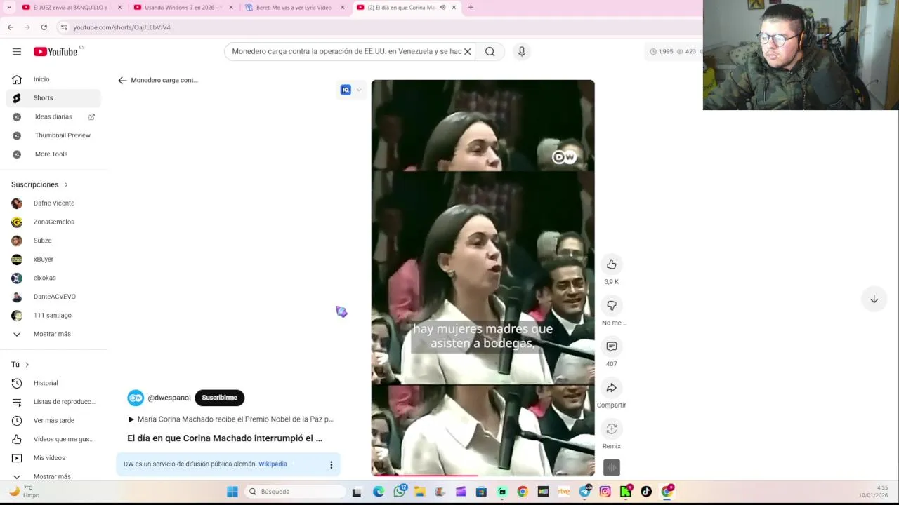Expand the Suscripciones section chevron
This screenshot has height=505, width=899.
[66, 184]
